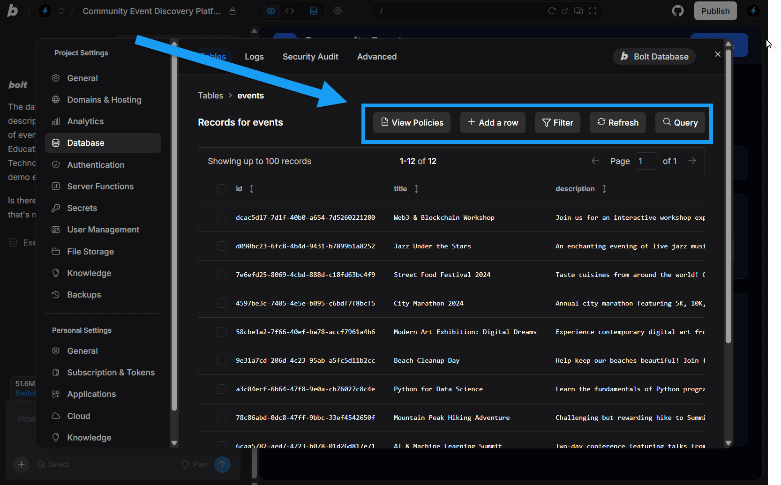Add a row to the events table
The height and width of the screenshot is (485, 781).
pyautogui.click(x=492, y=122)
